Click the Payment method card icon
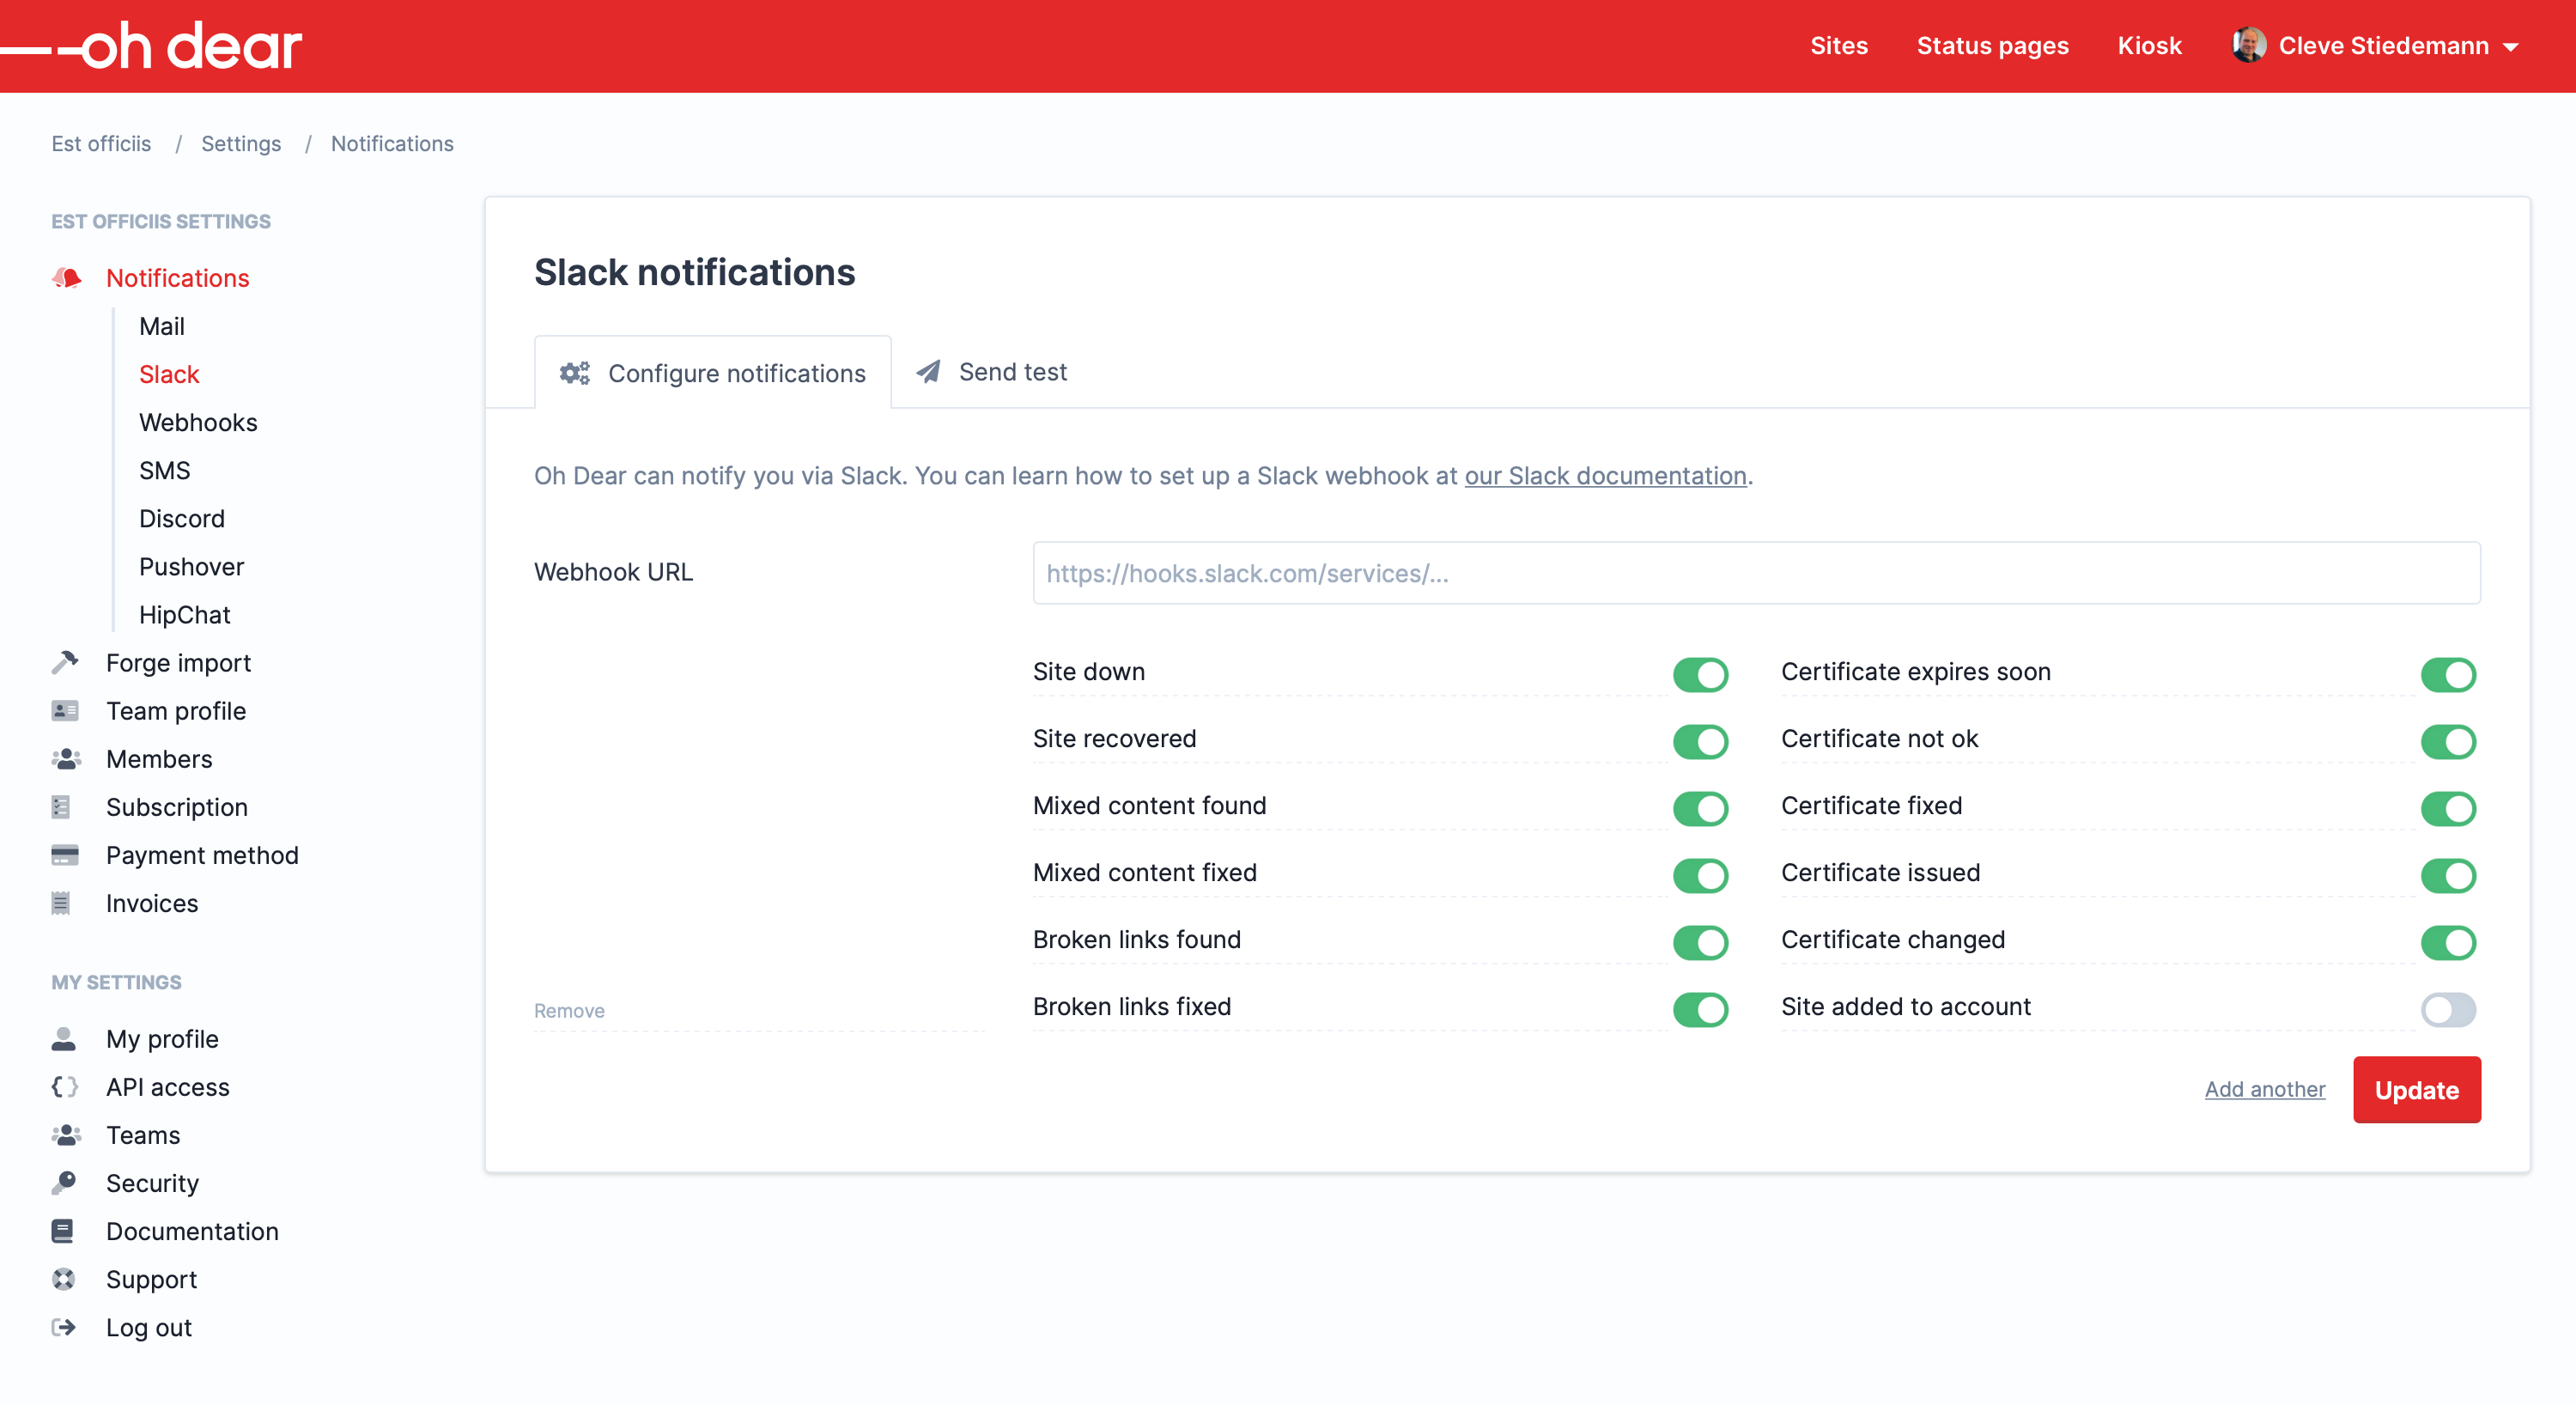 coord(65,854)
